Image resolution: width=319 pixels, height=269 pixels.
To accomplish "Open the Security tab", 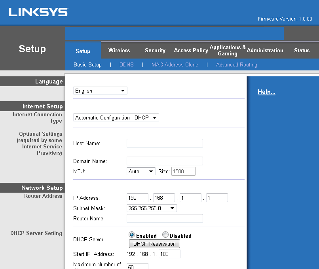I will [155, 50].
